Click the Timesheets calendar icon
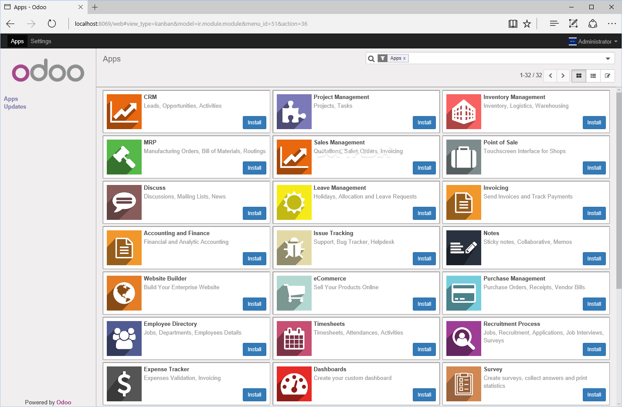 [x=294, y=338]
